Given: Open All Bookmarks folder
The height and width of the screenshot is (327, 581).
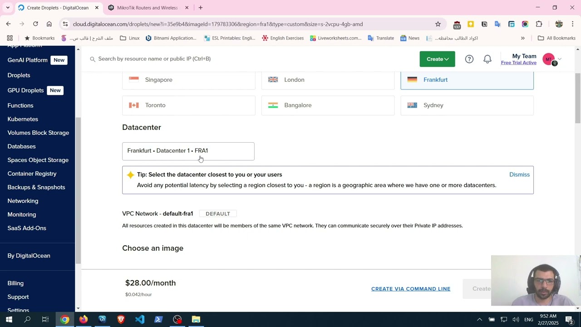Looking at the screenshot, I should pyautogui.click(x=556, y=38).
